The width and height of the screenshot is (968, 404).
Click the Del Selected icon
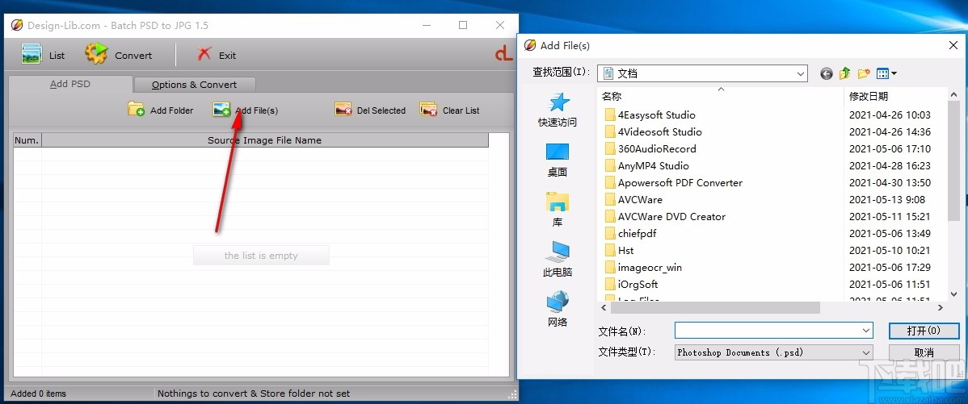344,110
